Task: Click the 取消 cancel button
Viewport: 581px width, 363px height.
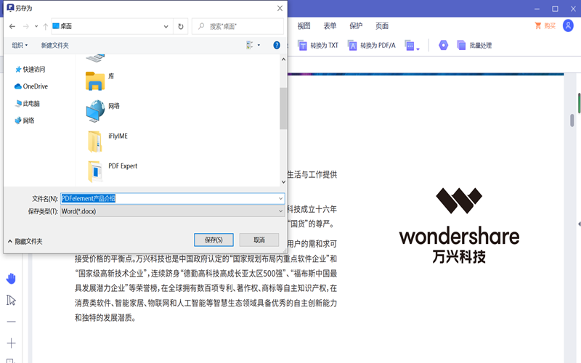Action: 259,240
